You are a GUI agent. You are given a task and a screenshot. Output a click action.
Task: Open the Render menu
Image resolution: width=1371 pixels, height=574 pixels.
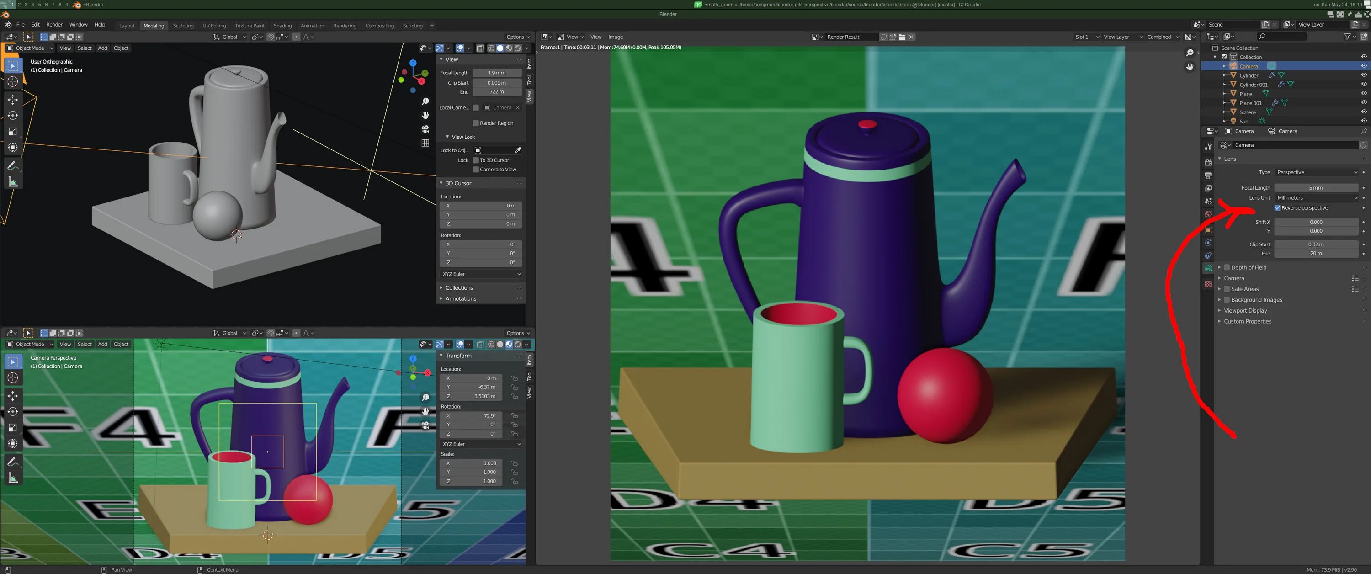[54, 25]
